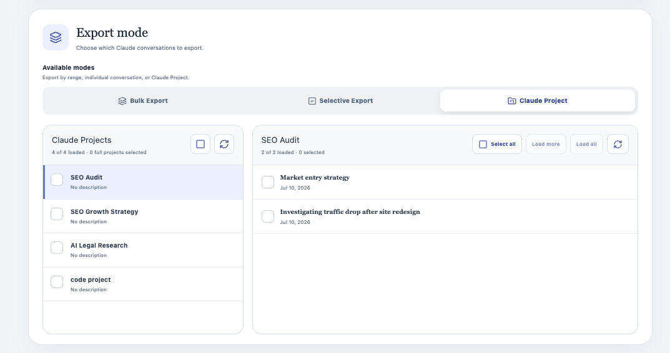Tick the Market entry strategy conversation checkbox
670x353 pixels.
click(x=268, y=182)
